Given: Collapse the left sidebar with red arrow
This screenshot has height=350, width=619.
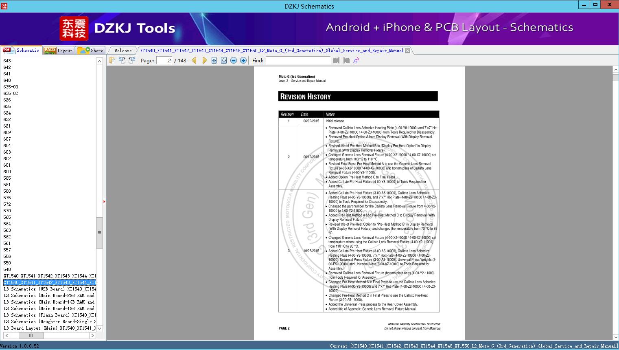Looking at the screenshot, I should coord(104,202).
